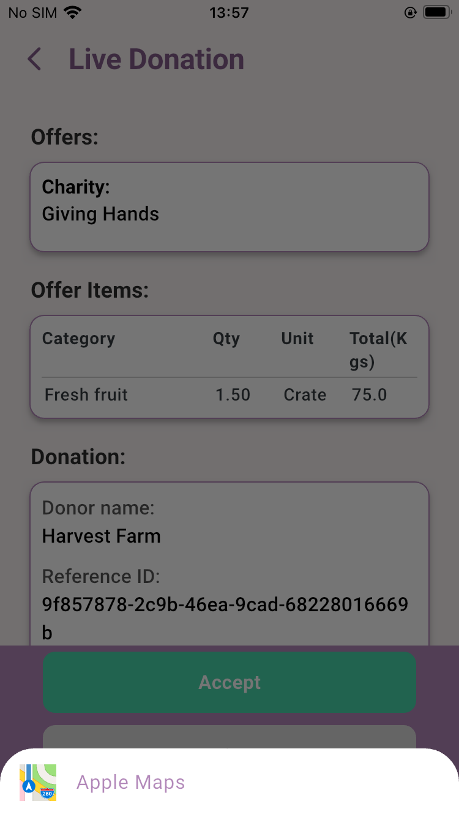This screenshot has width=459, height=817.
Task: Tap the Reference ID value text
Action: pyautogui.click(x=225, y=618)
